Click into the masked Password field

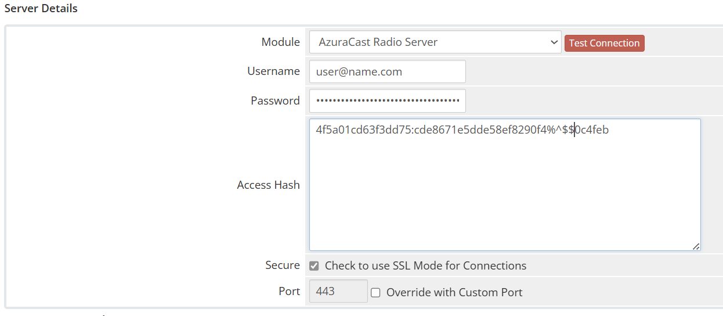pos(387,100)
